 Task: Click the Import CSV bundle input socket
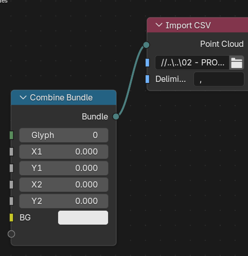click(146, 45)
